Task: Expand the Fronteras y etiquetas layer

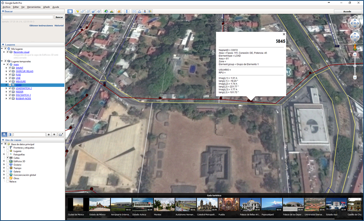Action: [x=4, y=148]
